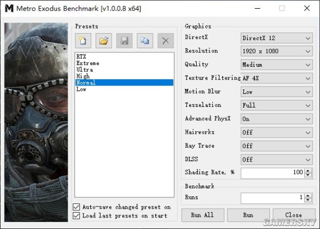Increase Shading Rate with the up arrow
This screenshot has width=320, height=229.
(x=308, y=171)
